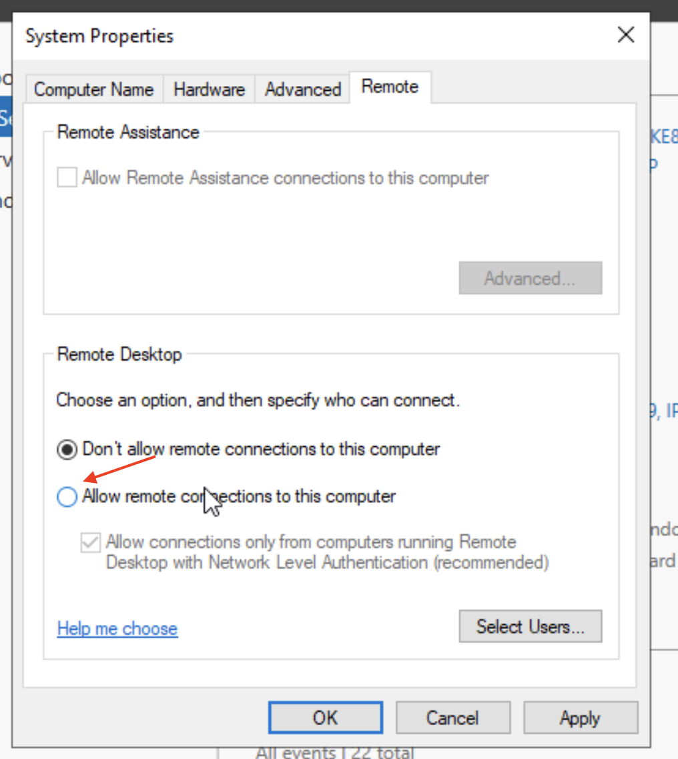Click the Remote Desktop group label
Image resolution: width=678 pixels, height=759 pixels.
coord(119,354)
